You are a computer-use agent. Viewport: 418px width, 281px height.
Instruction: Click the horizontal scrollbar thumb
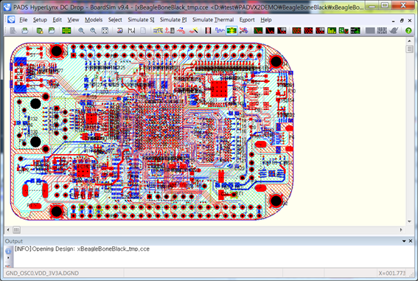[x=16, y=229]
